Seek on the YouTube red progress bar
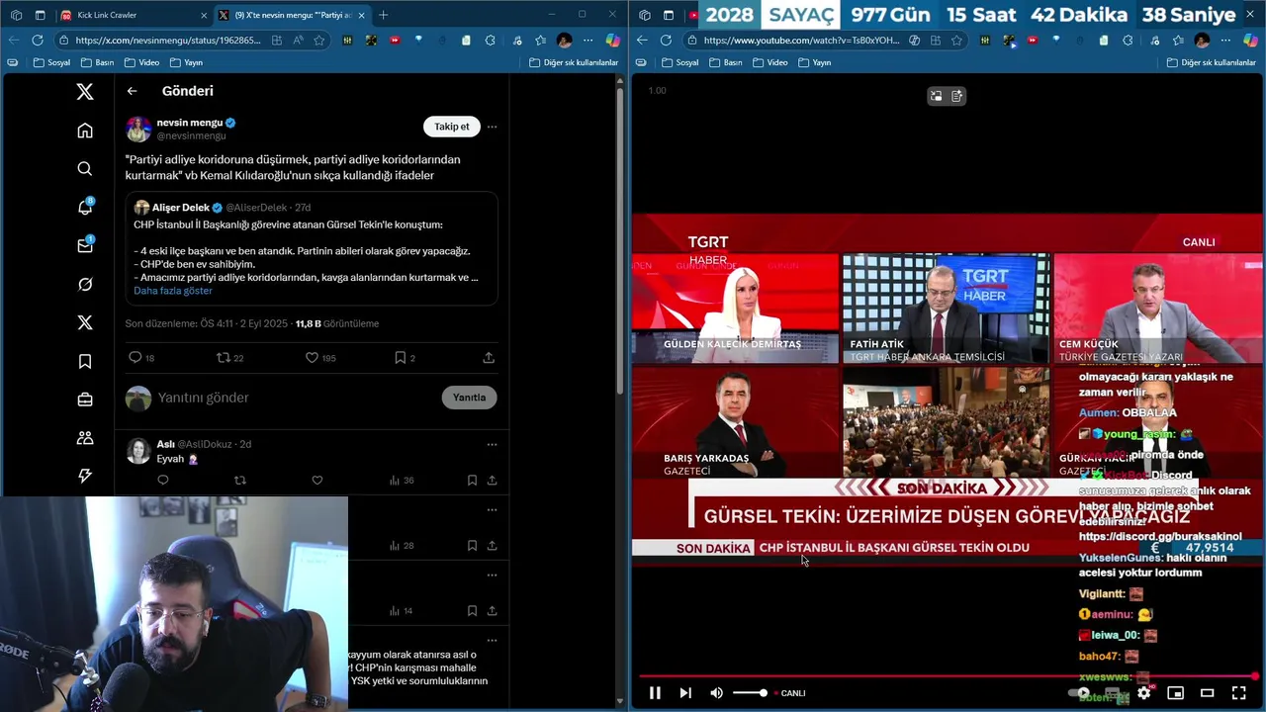1266x712 pixels. [x=947, y=676]
